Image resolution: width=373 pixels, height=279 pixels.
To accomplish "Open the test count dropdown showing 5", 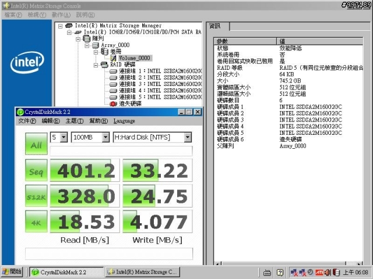I will (64, 137).
